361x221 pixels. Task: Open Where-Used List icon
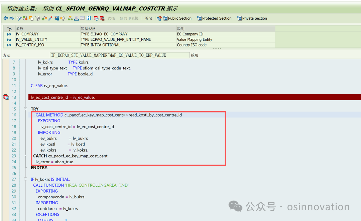(56, 18)
